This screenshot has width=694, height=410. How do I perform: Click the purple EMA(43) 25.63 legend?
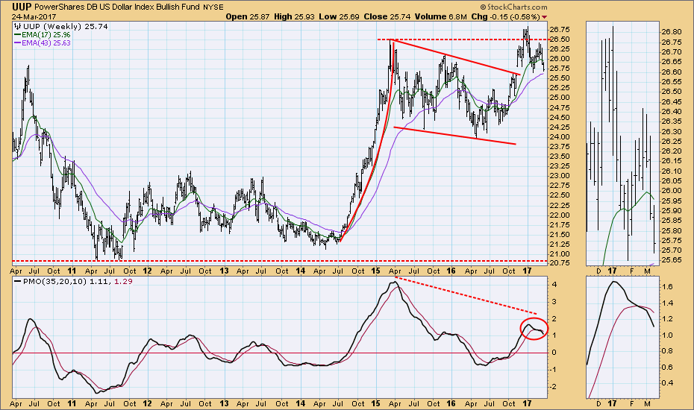tap(43, 43)
